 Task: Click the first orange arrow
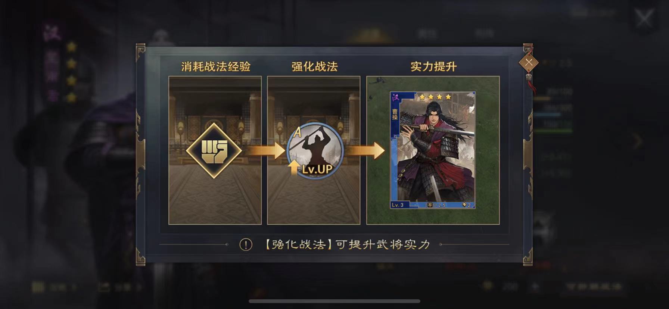tap(264, 151)
